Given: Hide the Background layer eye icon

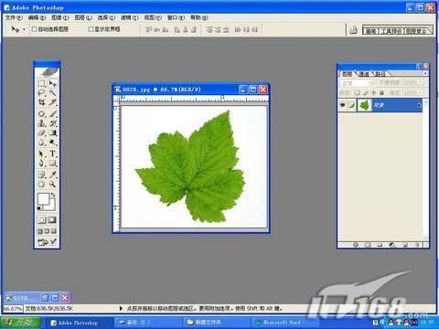Looking at the screenshot, I should (x=343, y=105).
